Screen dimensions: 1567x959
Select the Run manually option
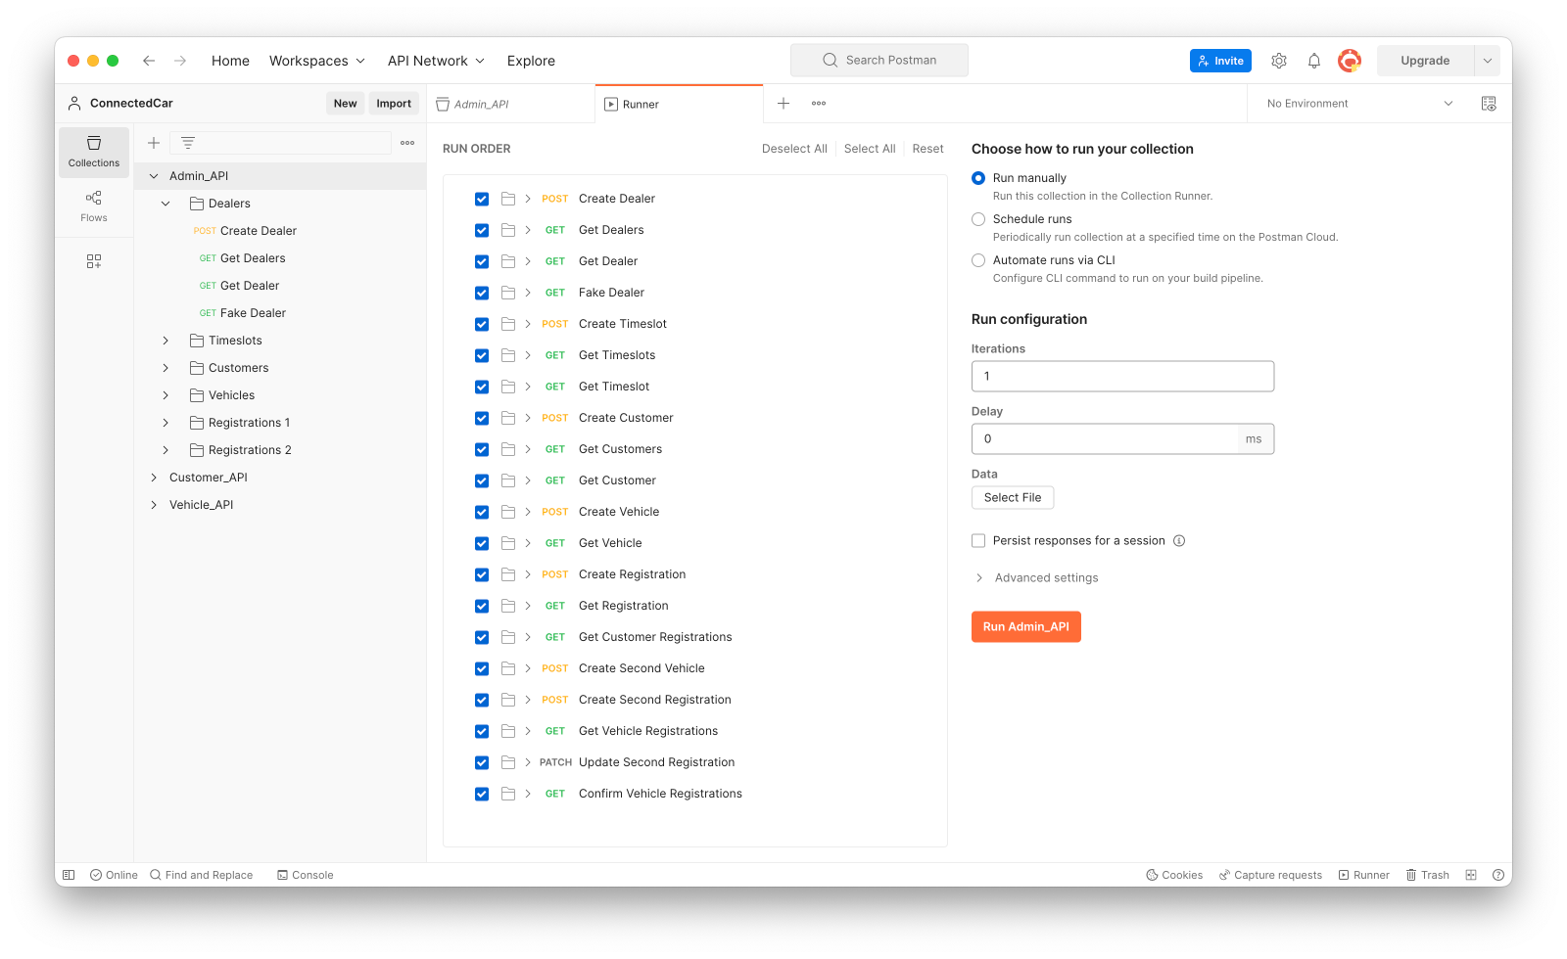pos(978,178)
